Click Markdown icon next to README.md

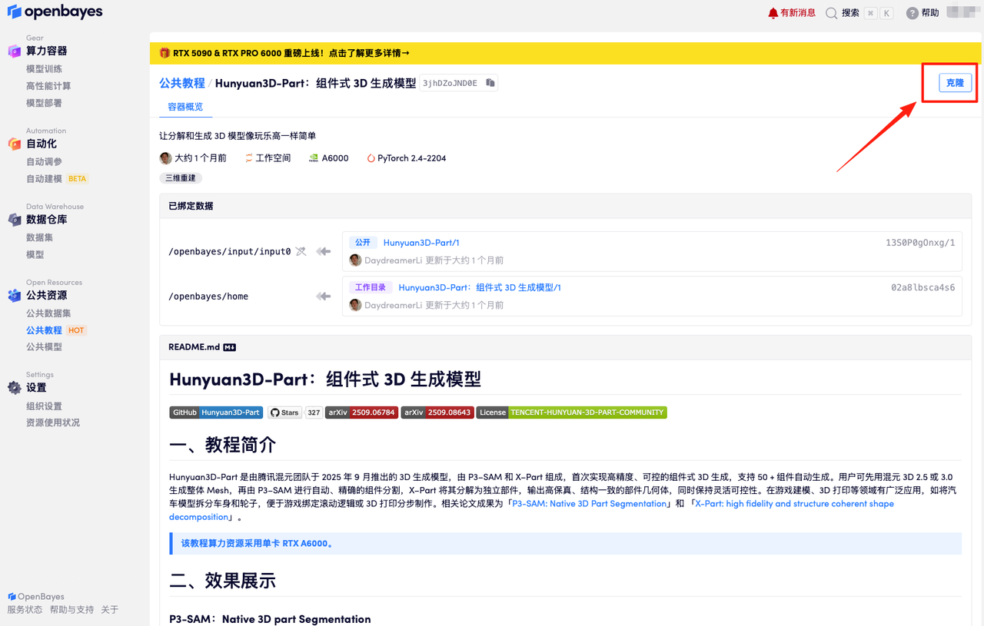229,347
